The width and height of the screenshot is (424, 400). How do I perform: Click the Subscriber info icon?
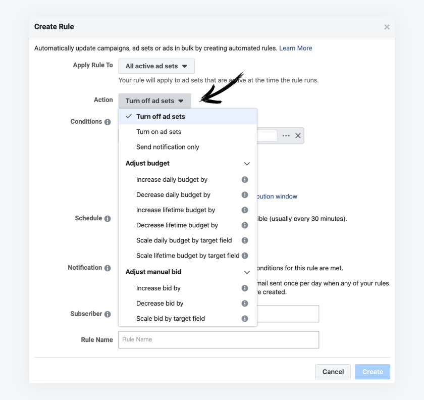pos(108,314)
